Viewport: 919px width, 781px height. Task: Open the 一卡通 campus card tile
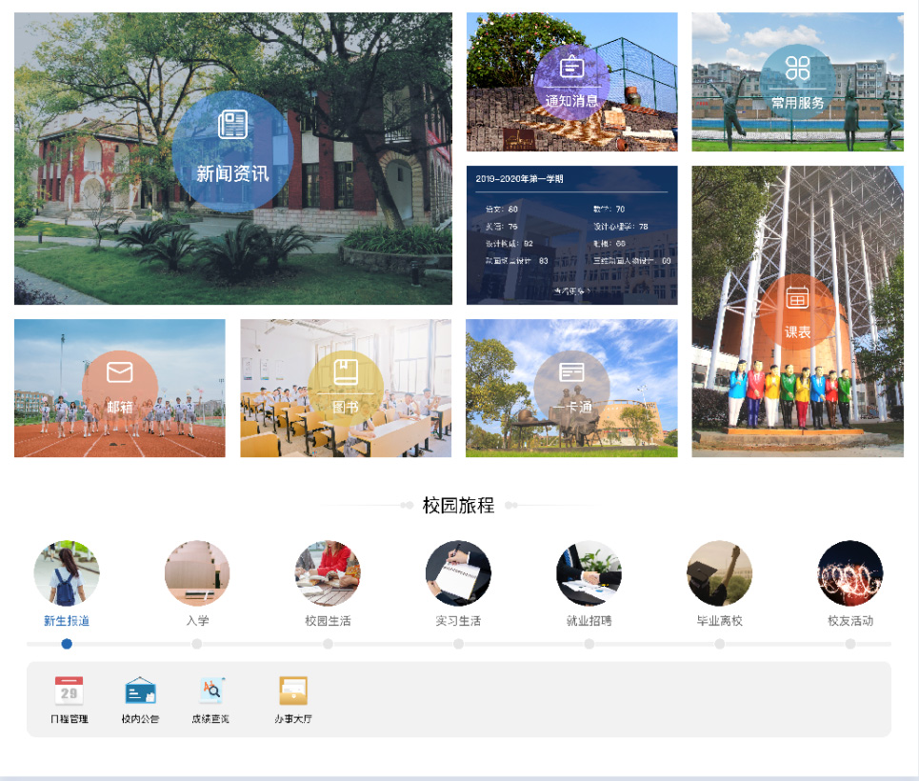click(x=571, y=388)
